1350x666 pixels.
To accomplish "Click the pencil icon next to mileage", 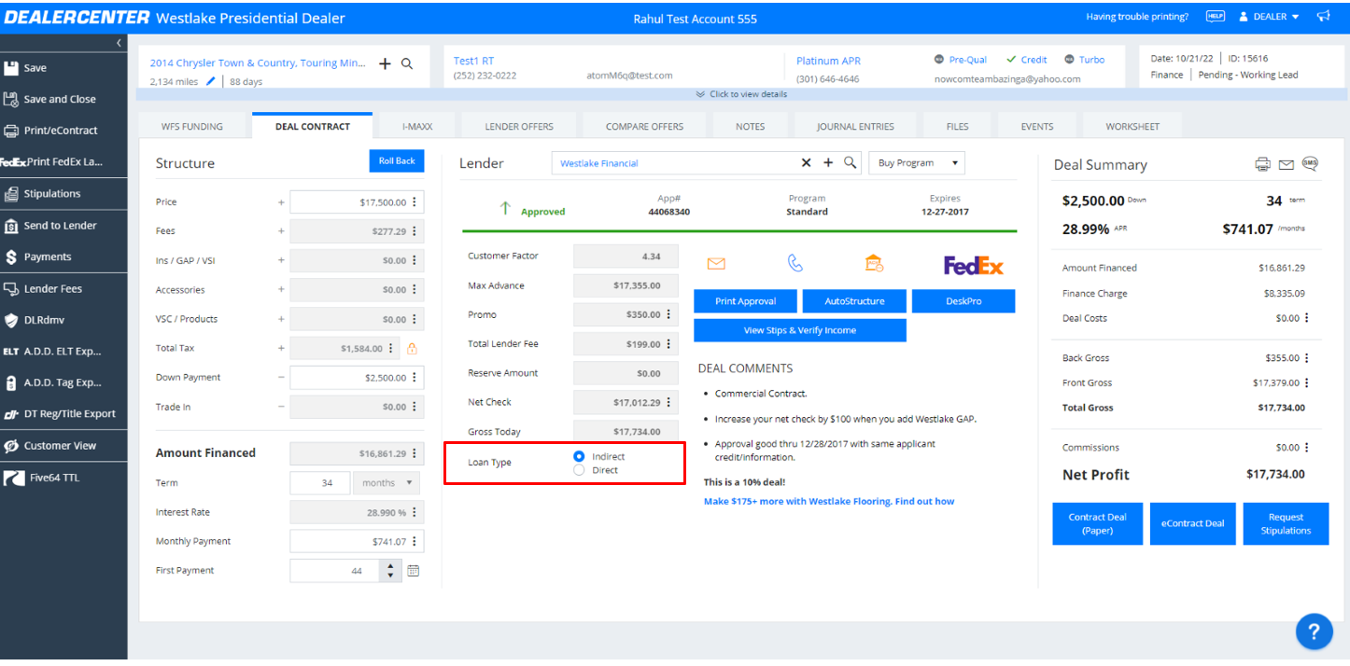I will [211, 81].
